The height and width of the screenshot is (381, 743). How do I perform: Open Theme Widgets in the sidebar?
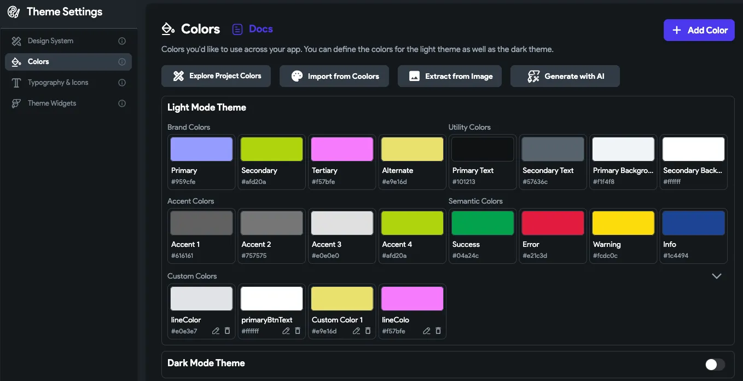[x=52, y=103]
